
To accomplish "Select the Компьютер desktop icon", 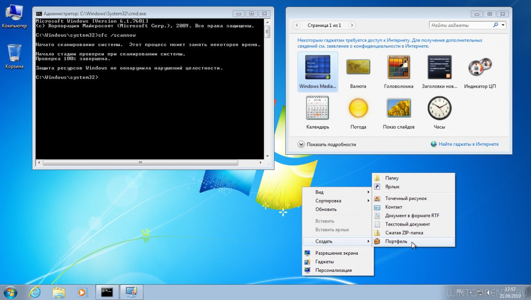I will (x=14, y=16).
